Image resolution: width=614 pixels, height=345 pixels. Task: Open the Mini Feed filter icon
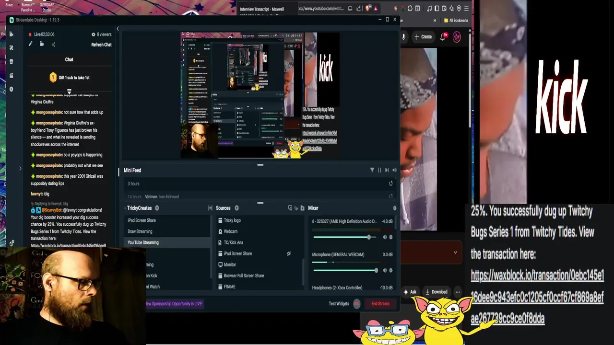372,170
